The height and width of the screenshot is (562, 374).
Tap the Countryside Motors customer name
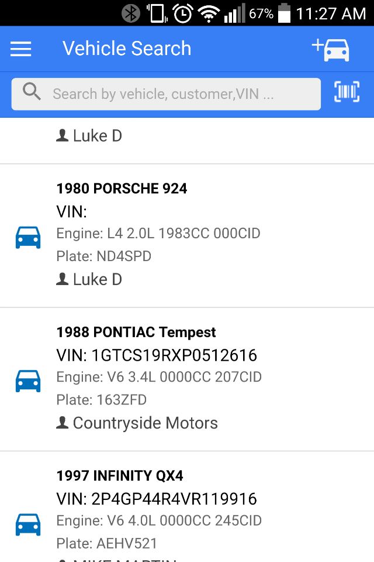[144, 423]
